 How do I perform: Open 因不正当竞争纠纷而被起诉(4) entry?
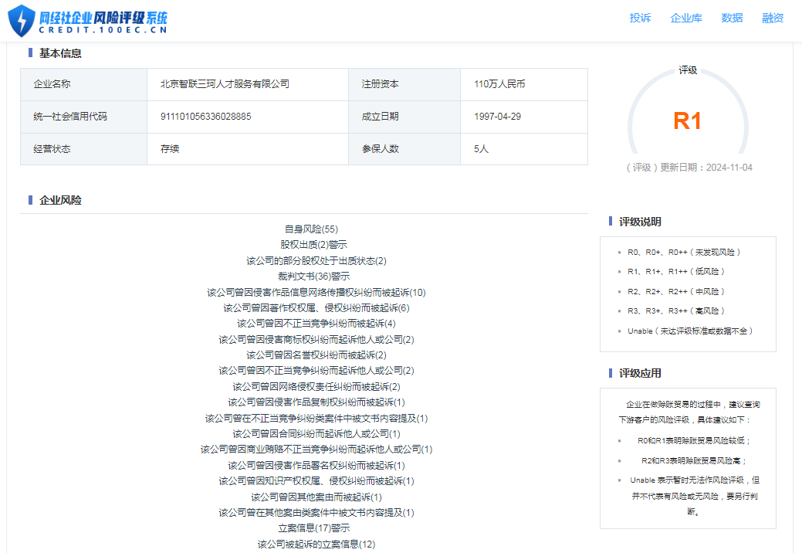point(316,324)
